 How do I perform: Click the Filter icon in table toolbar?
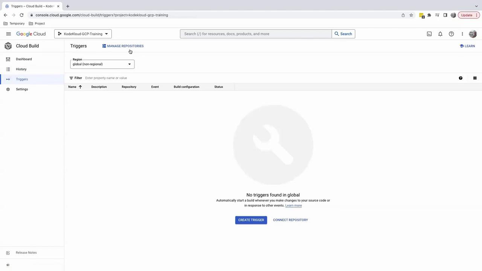point(71,78)
